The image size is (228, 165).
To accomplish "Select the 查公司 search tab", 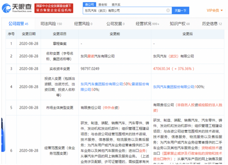I will click(x=89, y=5).
